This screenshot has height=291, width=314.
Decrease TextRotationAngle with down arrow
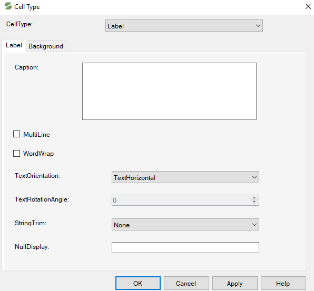coord(254,202)
